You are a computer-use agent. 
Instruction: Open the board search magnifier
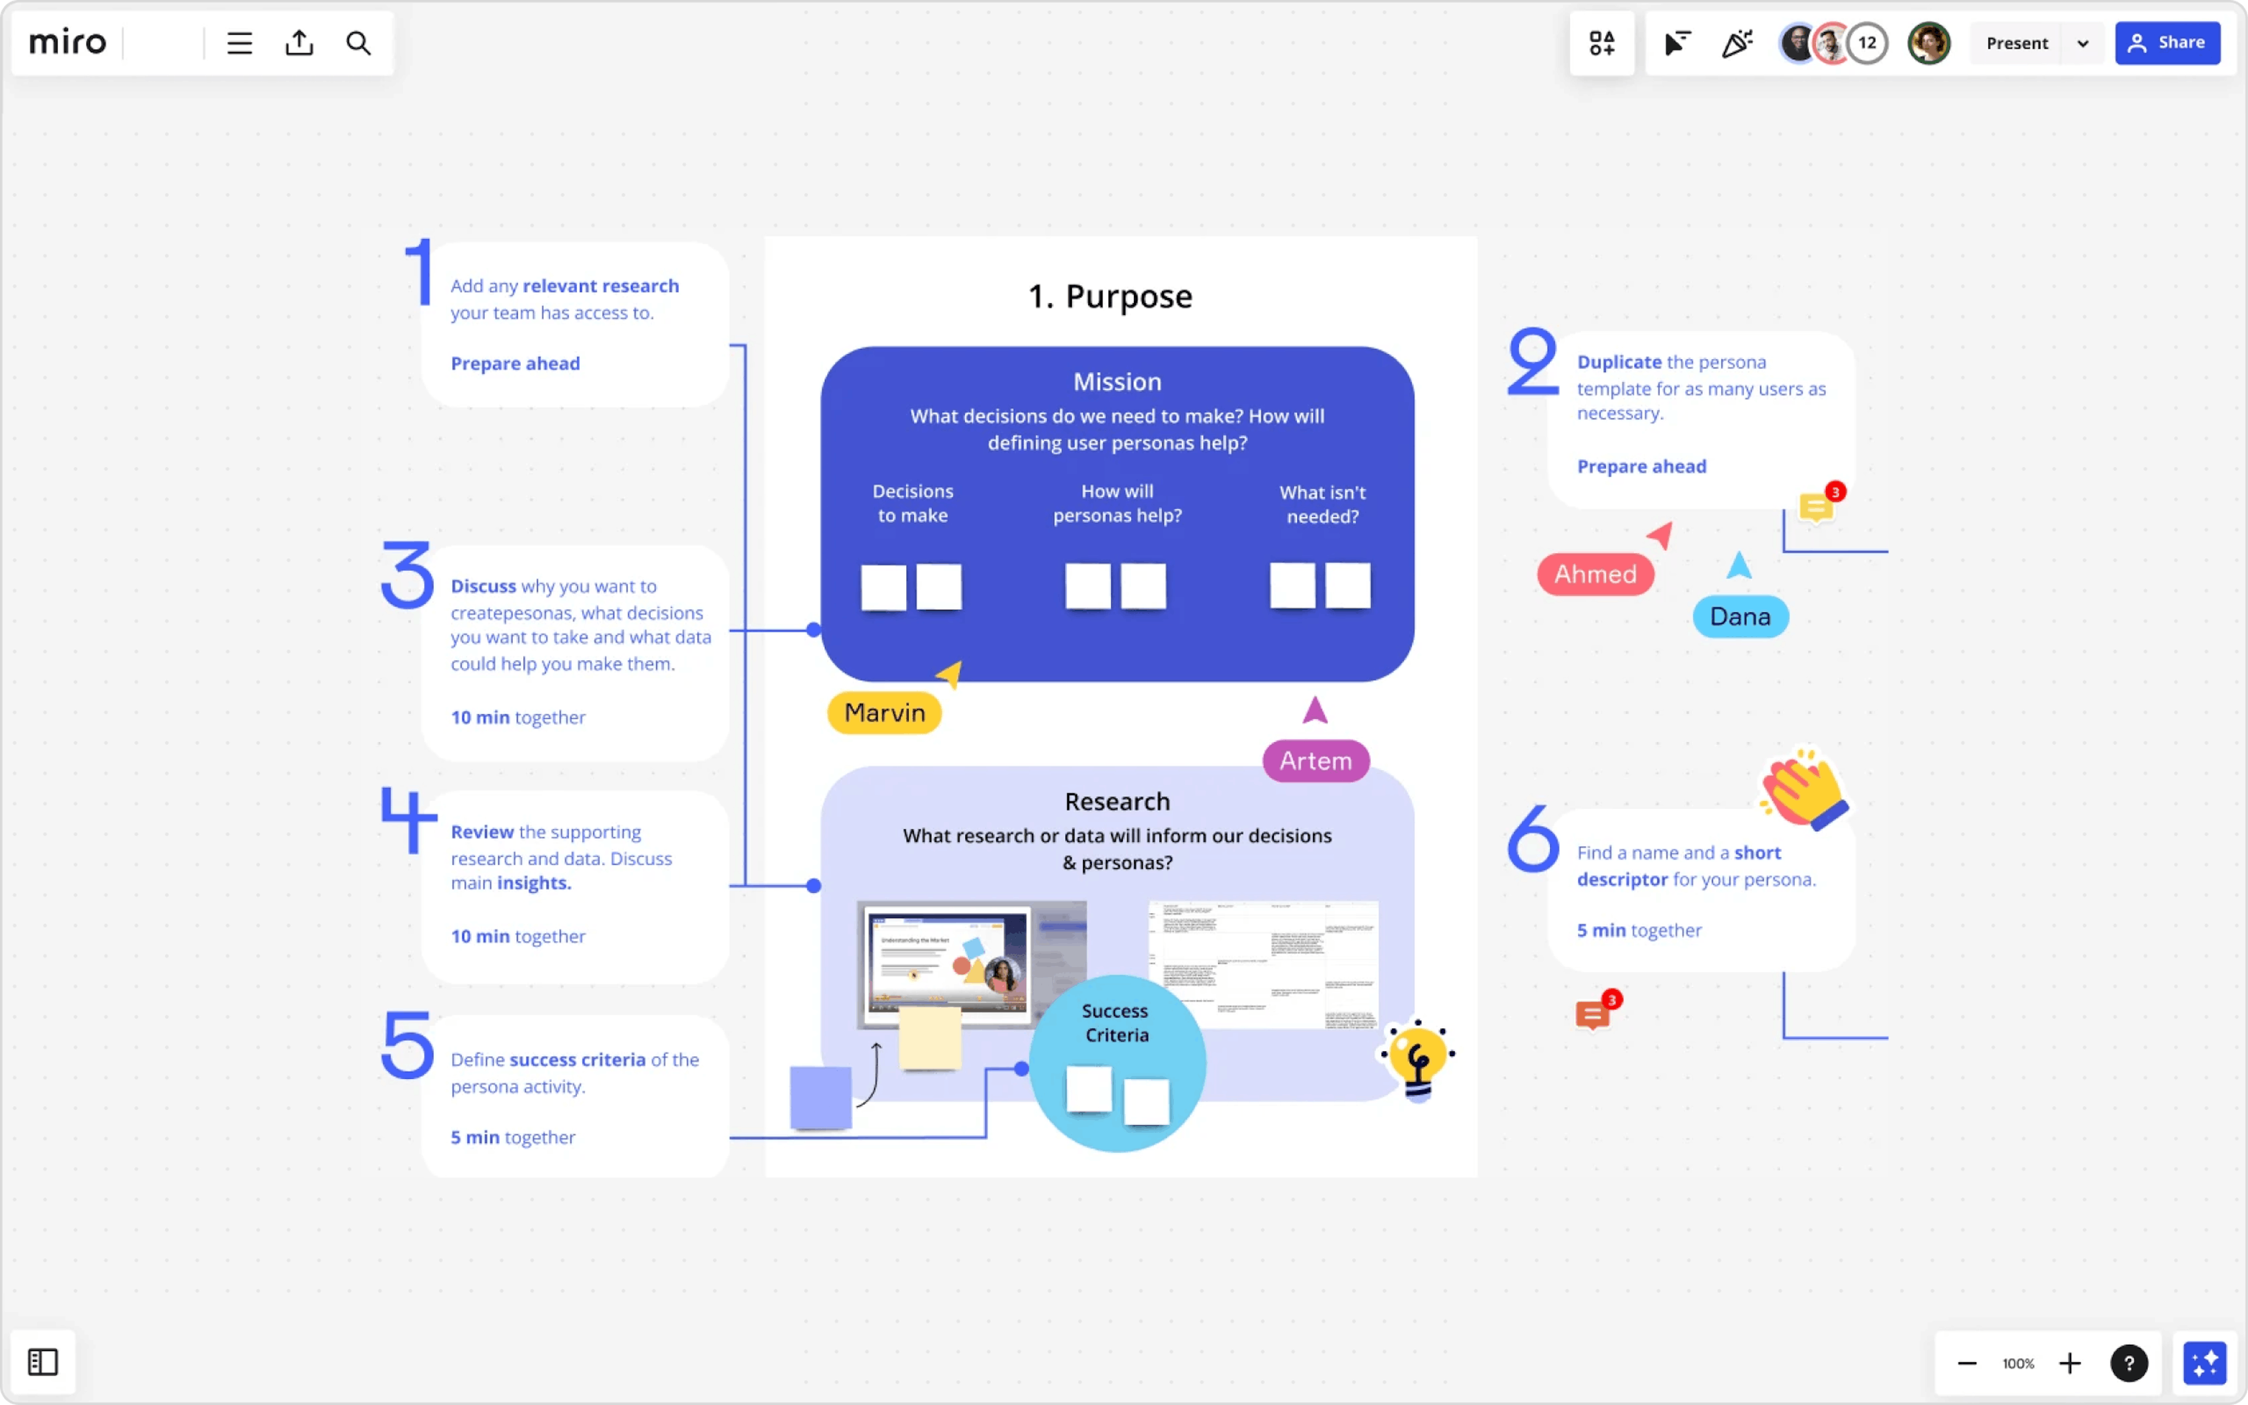coord(358,43)
